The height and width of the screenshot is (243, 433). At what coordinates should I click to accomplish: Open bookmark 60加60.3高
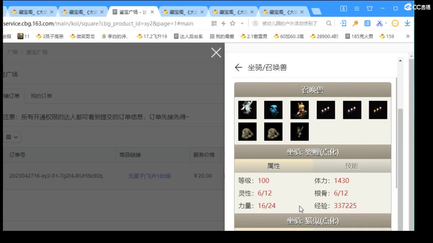(289, 36)
